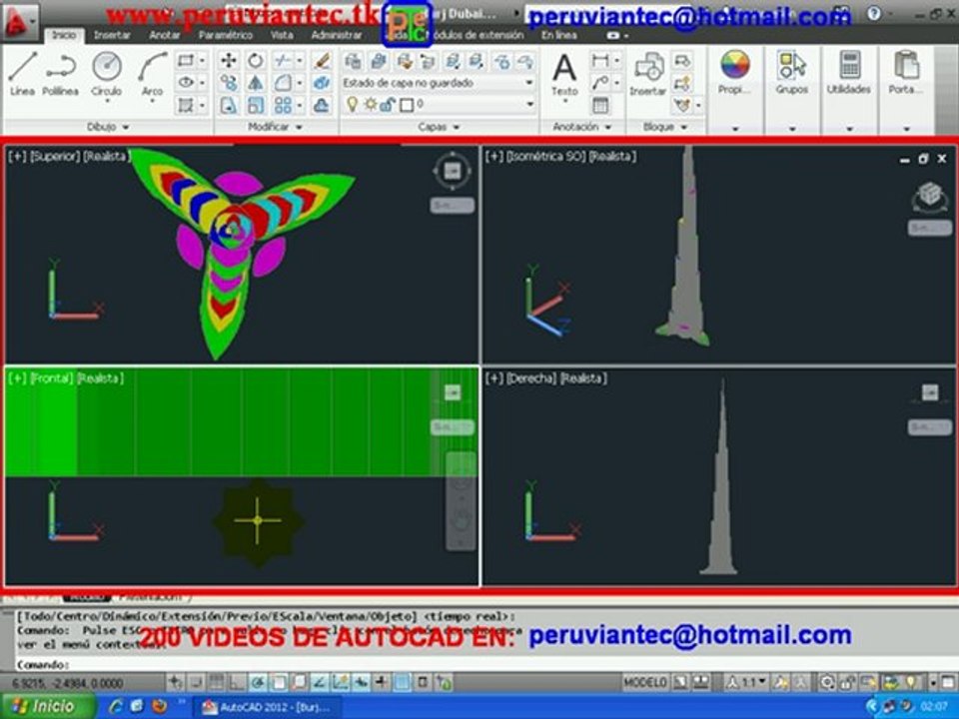Viewport: 959px width, 719px height.
Task: Expand the Modificar panel
Action: [x=275, y=127]
